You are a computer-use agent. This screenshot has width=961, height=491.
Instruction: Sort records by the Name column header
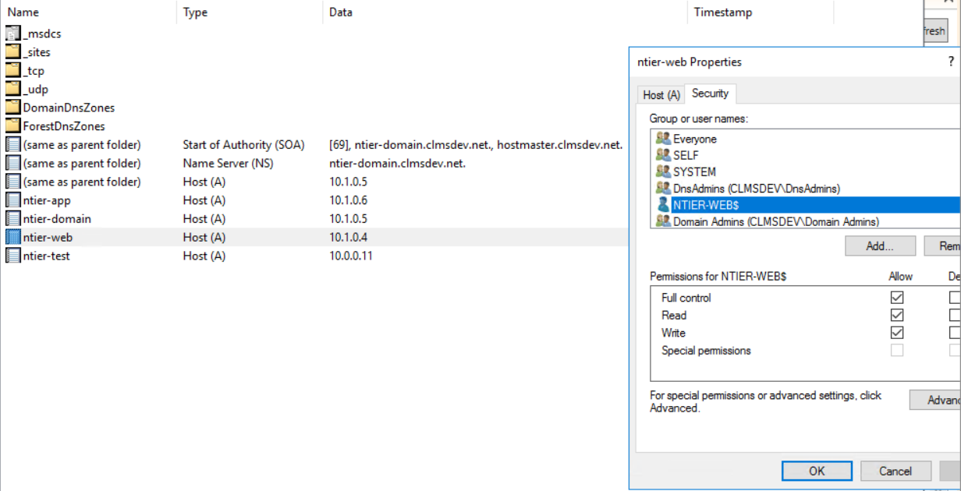(x=23, y=12)
